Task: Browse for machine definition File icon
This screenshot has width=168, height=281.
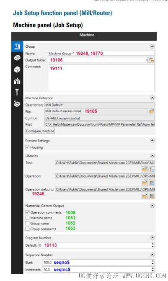Action: (152, 111)
